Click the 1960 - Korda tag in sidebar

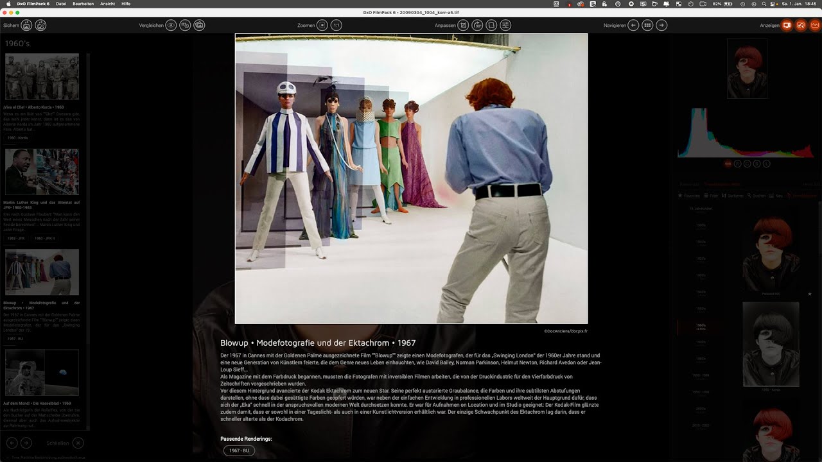coord(17,138)
